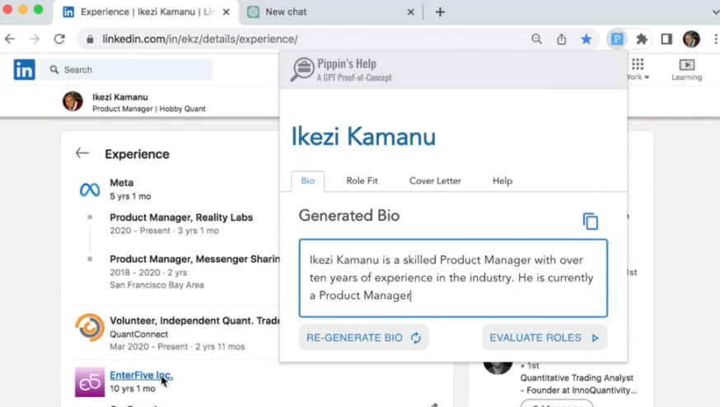Image resolution: width=720 pixels, height=407 pixels.
Task: Click 'Product Manager | Hobby Quant' headline
Action: [x=149, y=109]
